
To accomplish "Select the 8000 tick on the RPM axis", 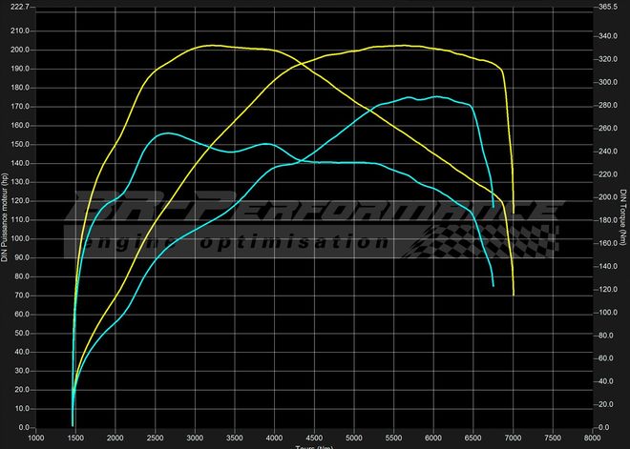I will pos(592,438).
